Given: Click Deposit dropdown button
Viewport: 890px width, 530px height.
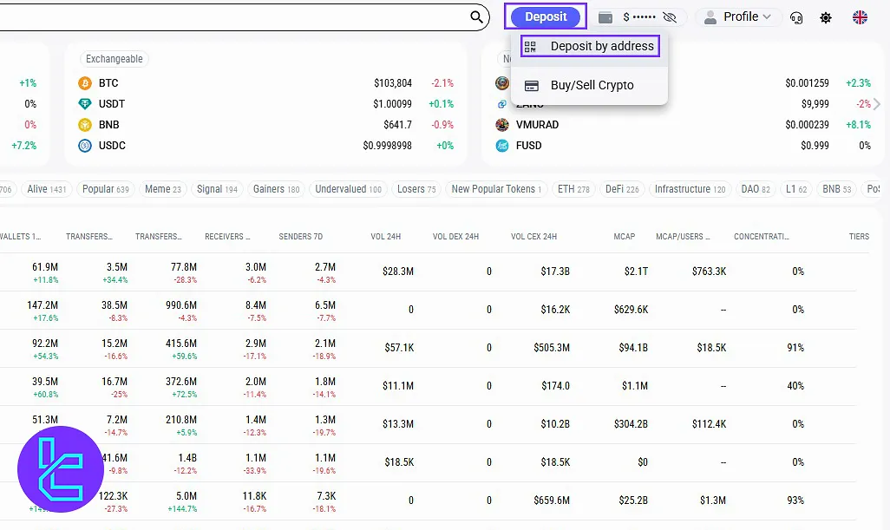Looking at the screenshot, I should point(546,16).
